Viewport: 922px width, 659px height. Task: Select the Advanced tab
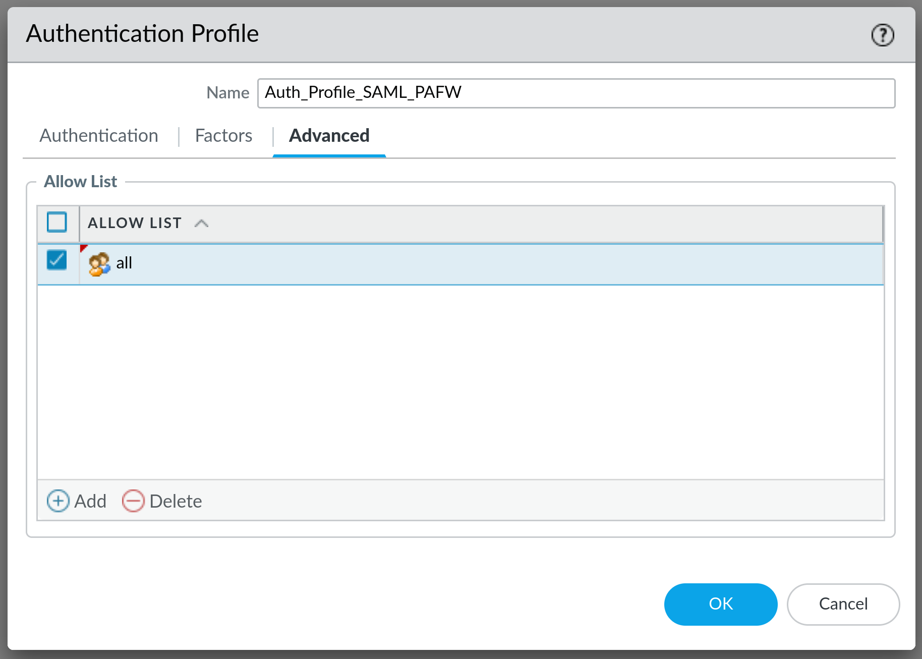pos(328,135)
